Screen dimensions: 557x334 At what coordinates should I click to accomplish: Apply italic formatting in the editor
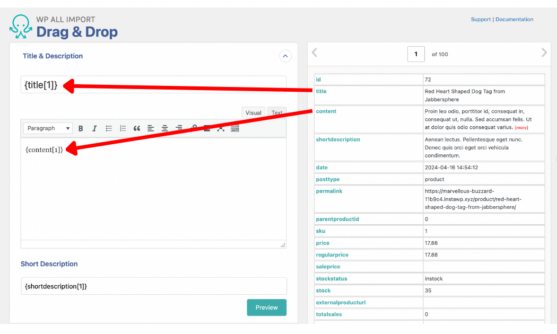[x=95, y=128]
